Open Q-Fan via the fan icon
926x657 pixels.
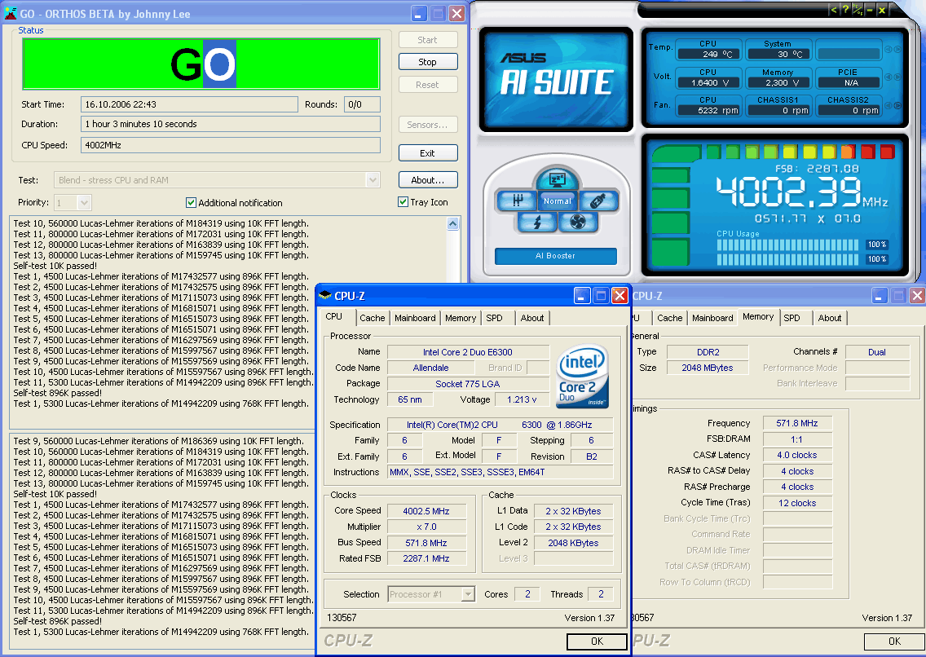pyautogui.click(x=578, y=222)
